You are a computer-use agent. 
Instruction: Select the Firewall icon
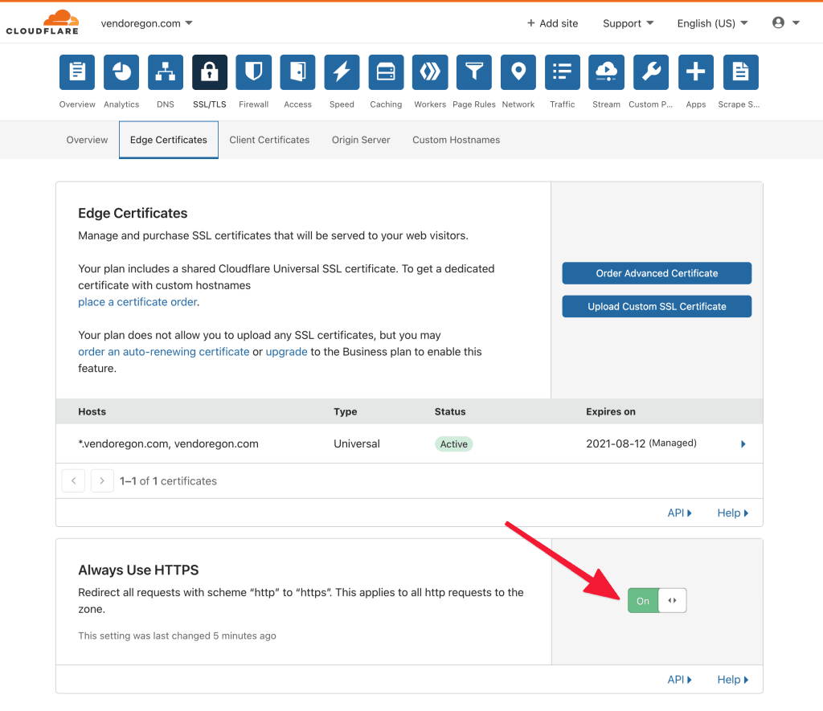point(253,72)
